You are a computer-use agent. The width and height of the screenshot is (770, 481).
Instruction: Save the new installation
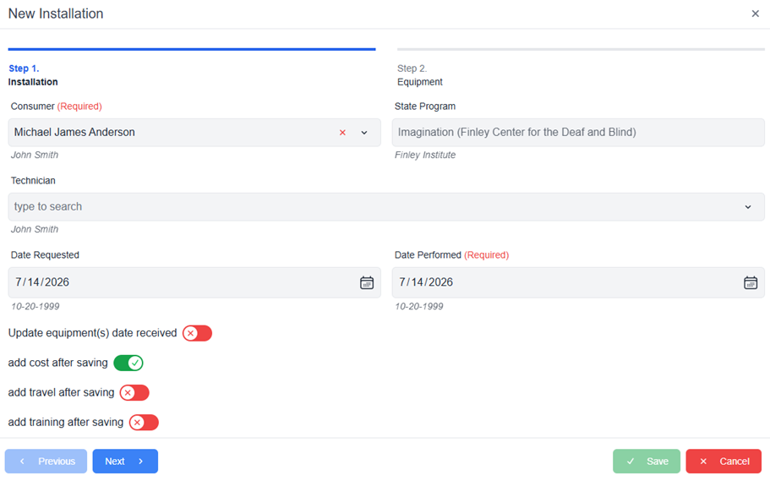pyautogui.click(x=647, y=462)
